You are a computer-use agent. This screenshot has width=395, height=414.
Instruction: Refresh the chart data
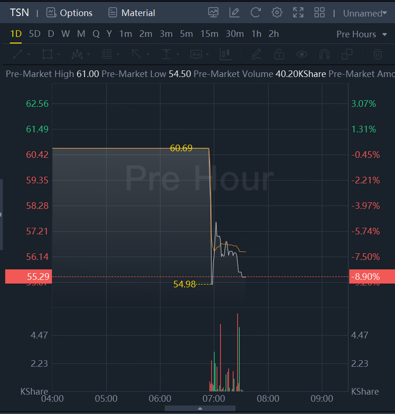point(256,13)
